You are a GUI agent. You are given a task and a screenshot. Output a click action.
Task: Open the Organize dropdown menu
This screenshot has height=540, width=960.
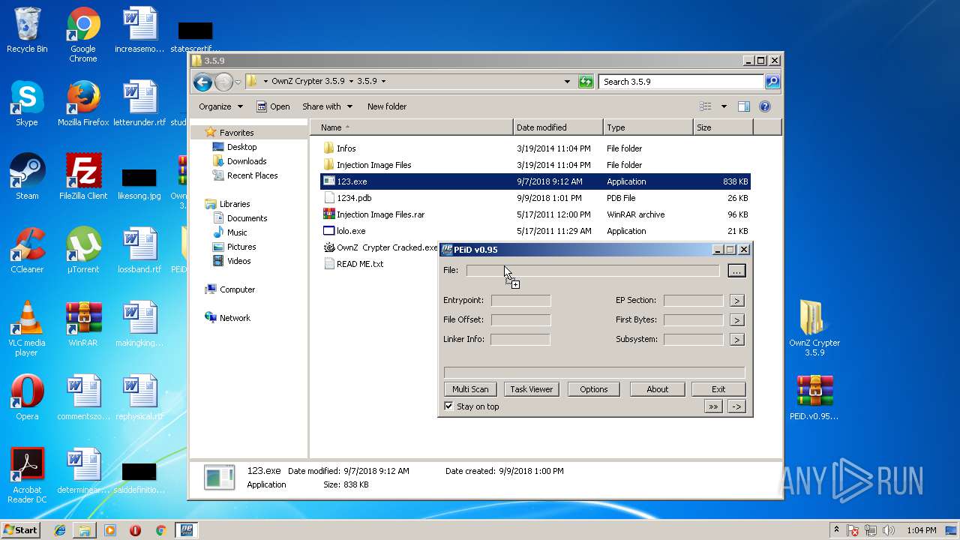tap(220, 106)
